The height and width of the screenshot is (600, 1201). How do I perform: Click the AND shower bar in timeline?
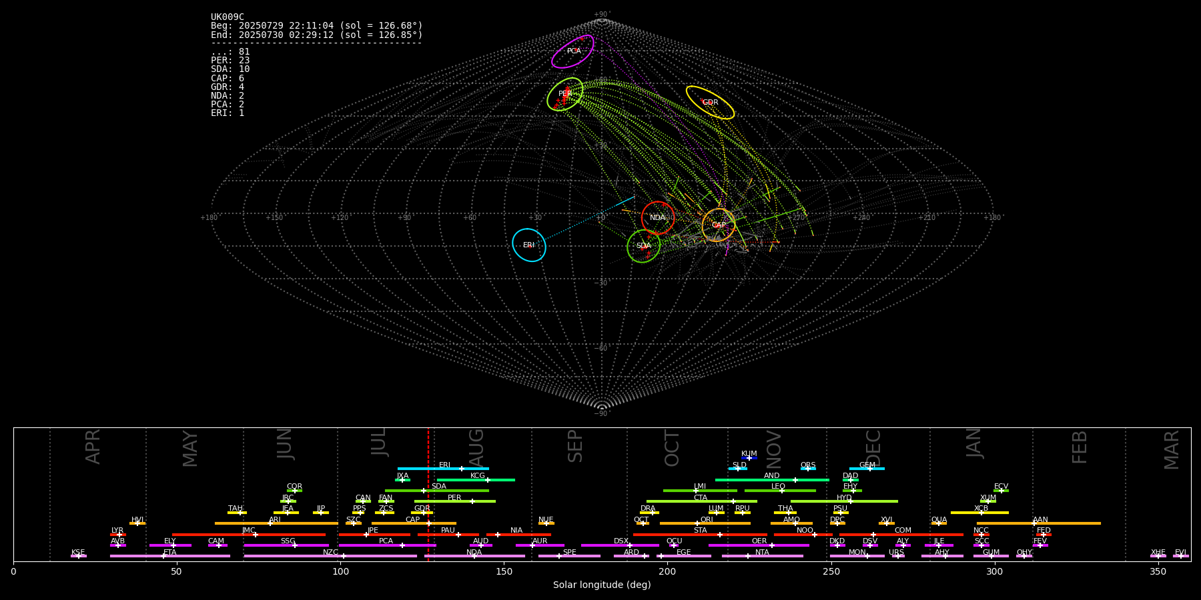coord(772,479)
